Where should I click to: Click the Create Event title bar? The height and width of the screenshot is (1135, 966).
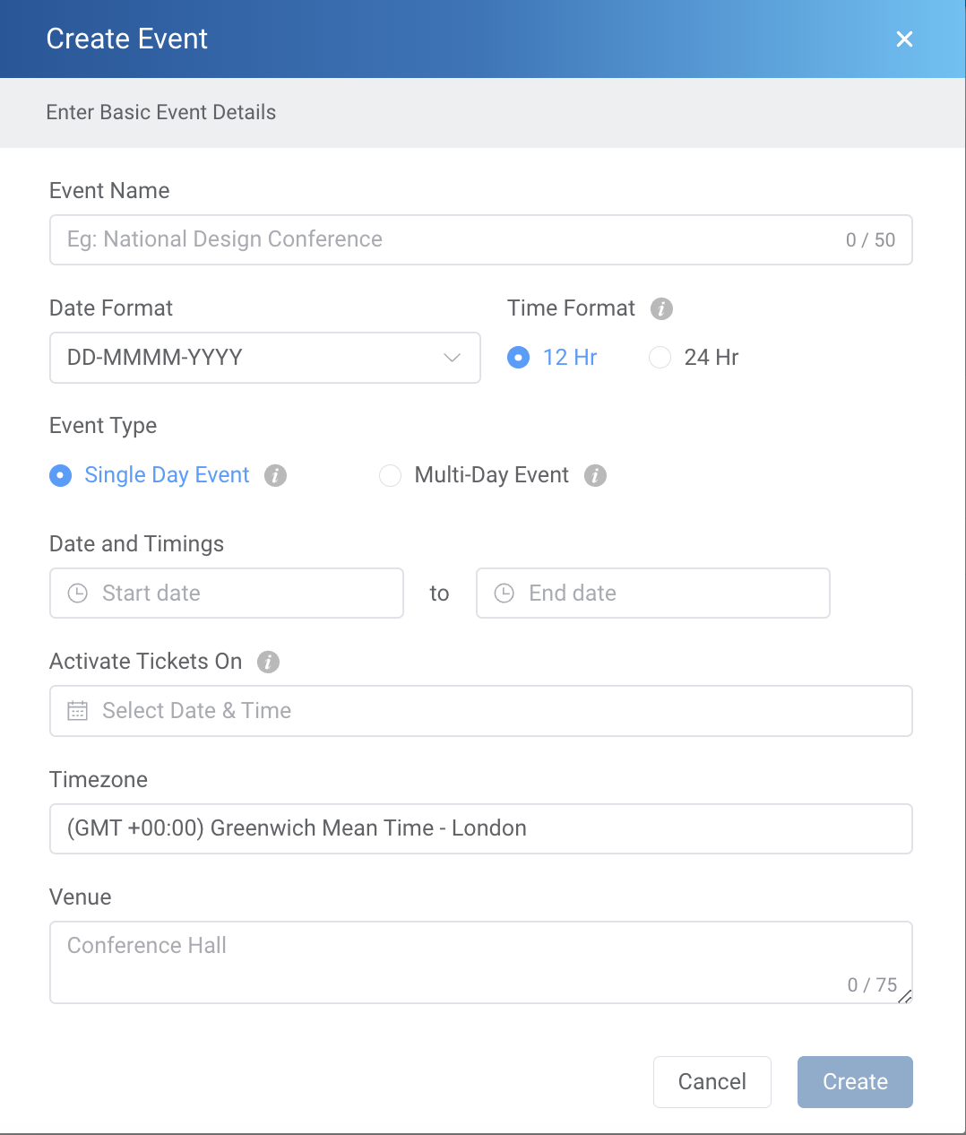(x=126, y=39)
